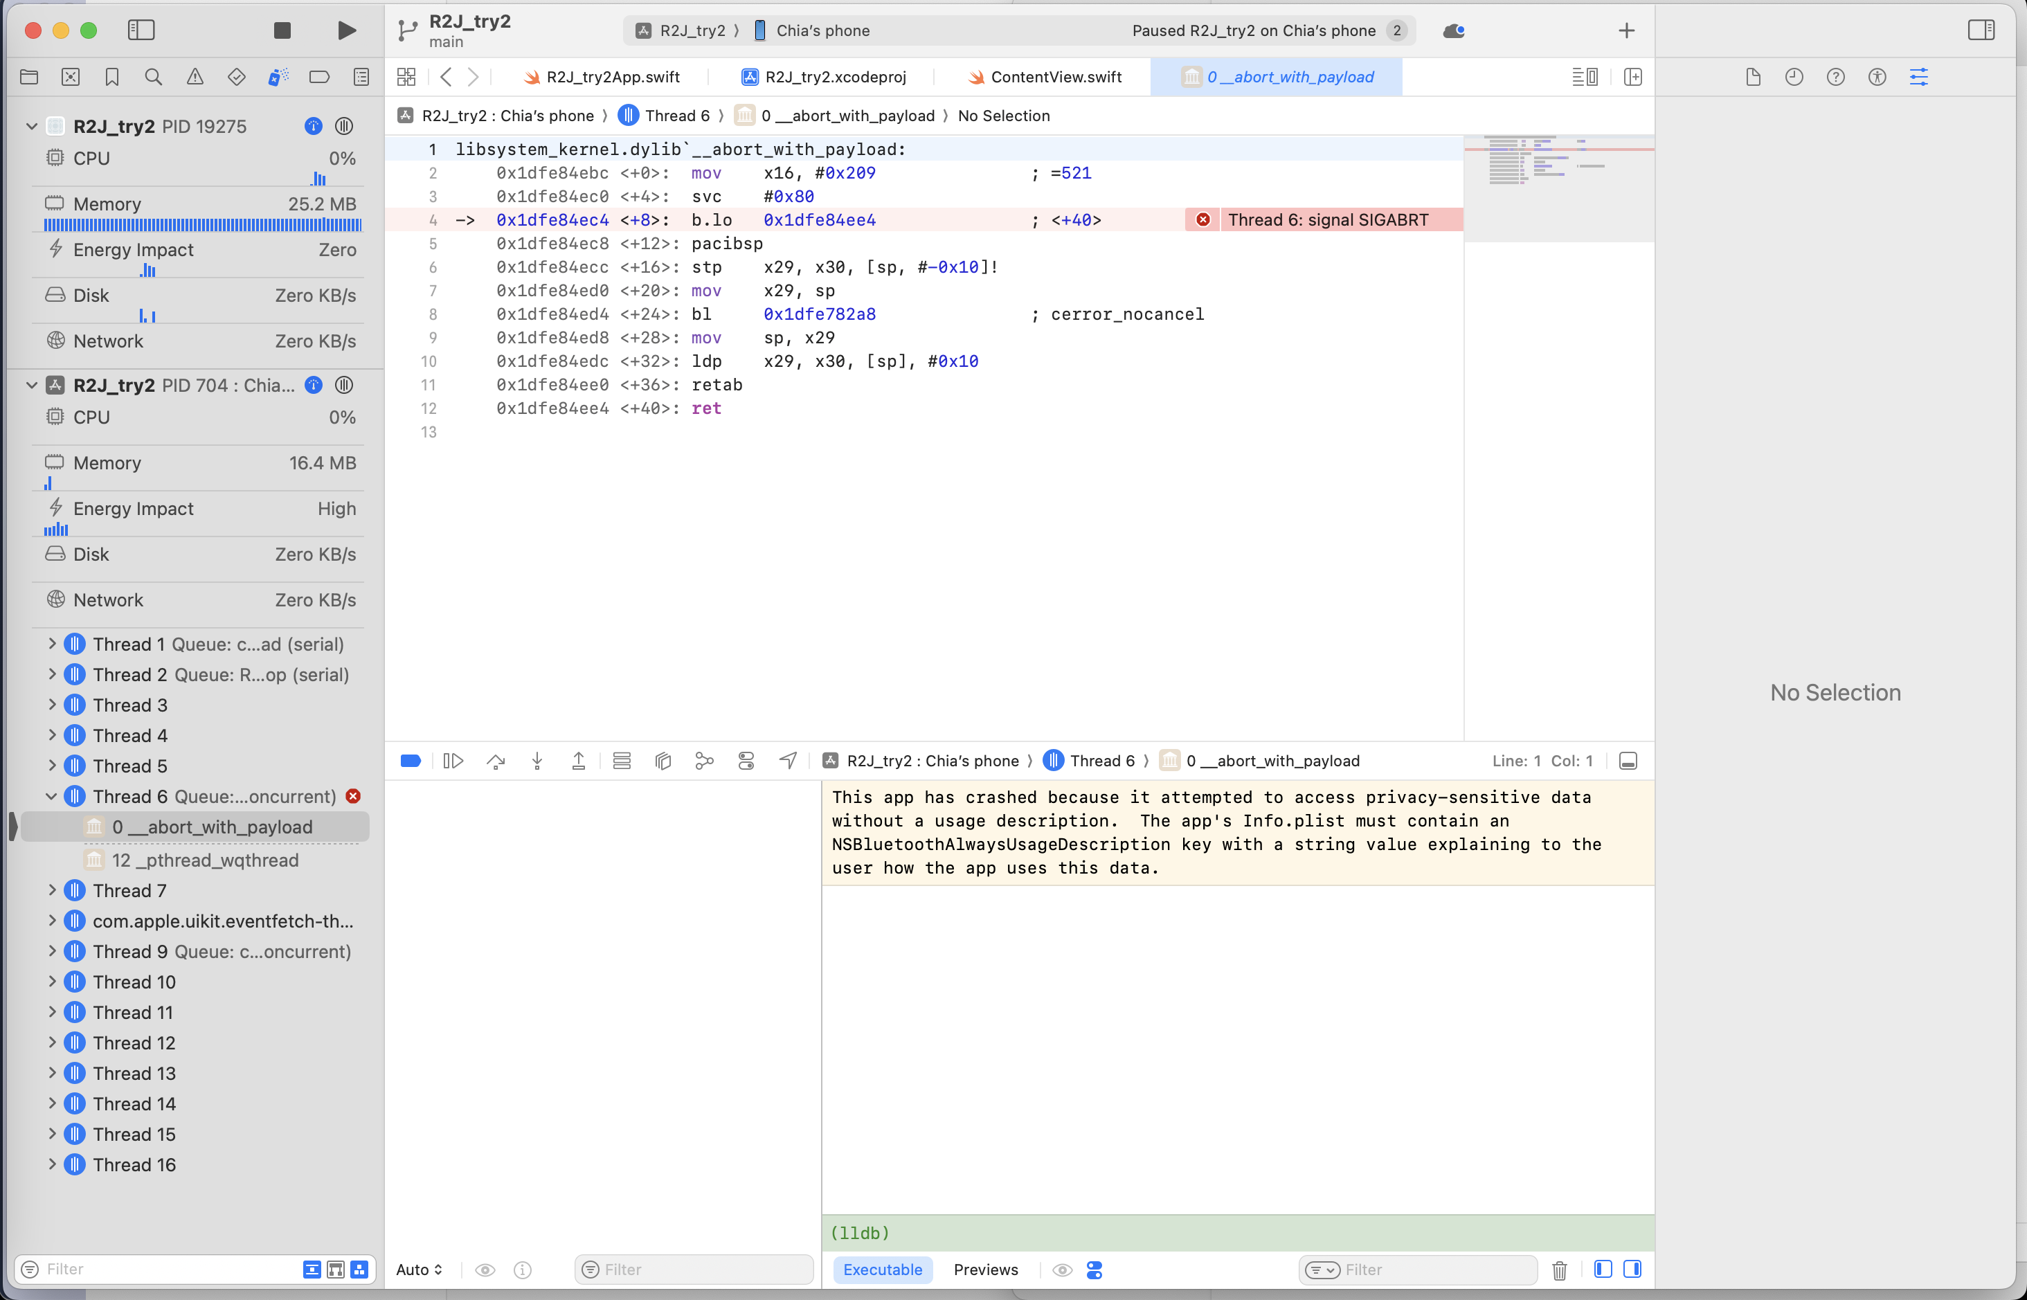Open environment overrides in debug bar
Viewport: 2027px width, 1300px height.
click(746, 761)
